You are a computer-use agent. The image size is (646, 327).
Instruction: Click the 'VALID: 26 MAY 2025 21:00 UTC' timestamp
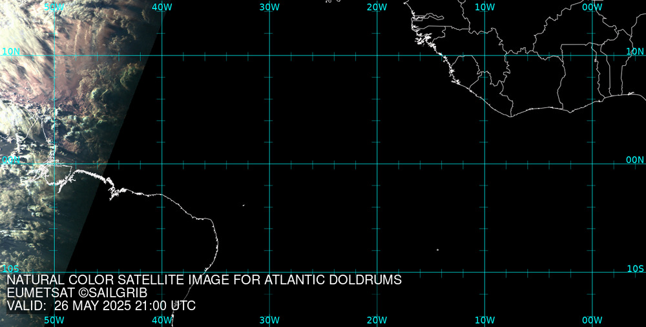[101, 306]
